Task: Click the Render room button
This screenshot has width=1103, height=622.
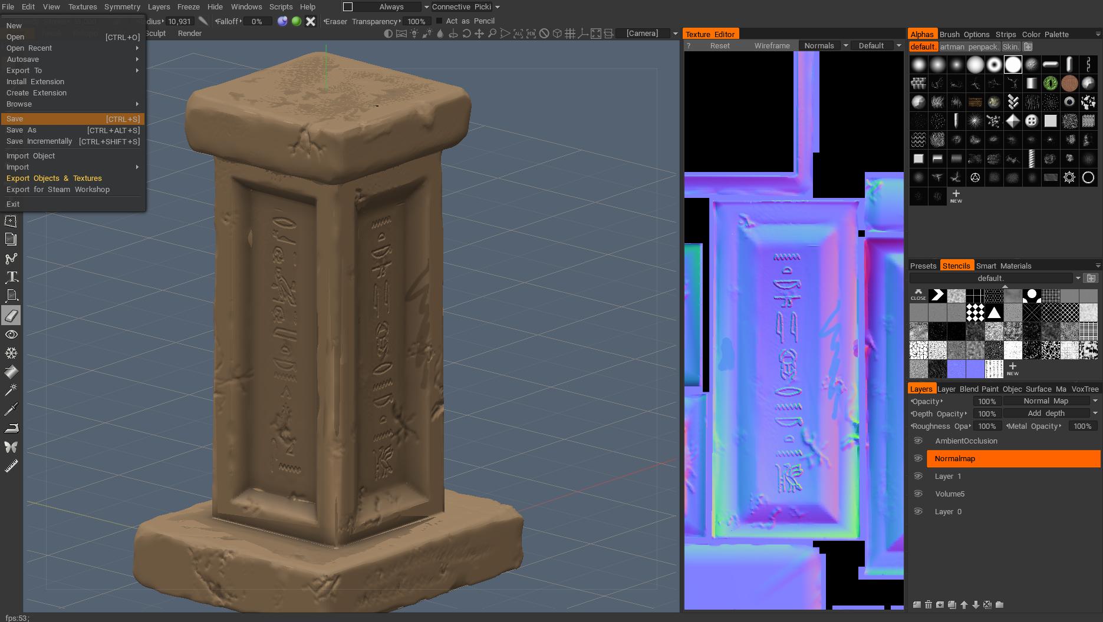Action: coord(190,34)
